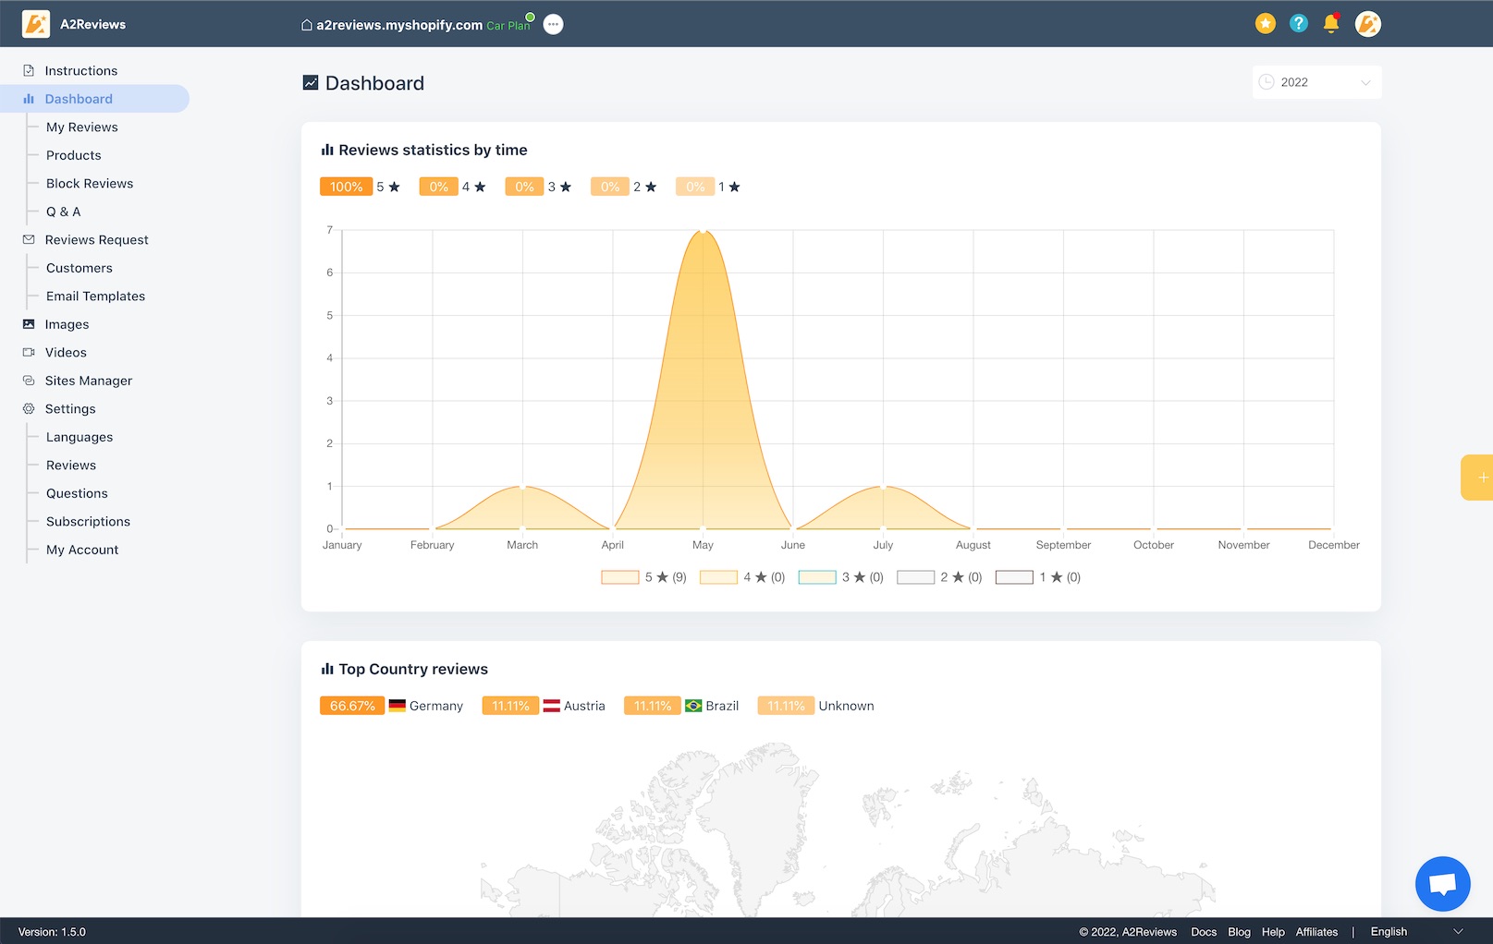
Task: Open the blue help question mark icon
Action: point(1298,24)
